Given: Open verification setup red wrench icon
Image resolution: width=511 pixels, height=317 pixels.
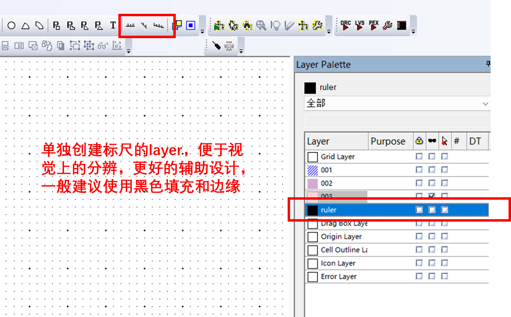Looking at the screenshot, I should (388, 26).
